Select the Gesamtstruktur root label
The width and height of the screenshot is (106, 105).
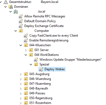click(x=34, y=2)
